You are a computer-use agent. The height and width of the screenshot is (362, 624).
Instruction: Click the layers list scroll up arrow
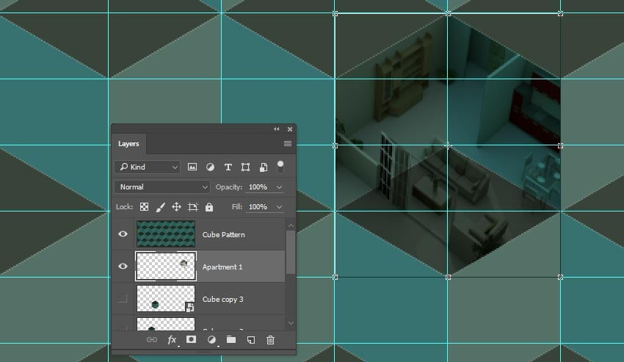point(291,226)
